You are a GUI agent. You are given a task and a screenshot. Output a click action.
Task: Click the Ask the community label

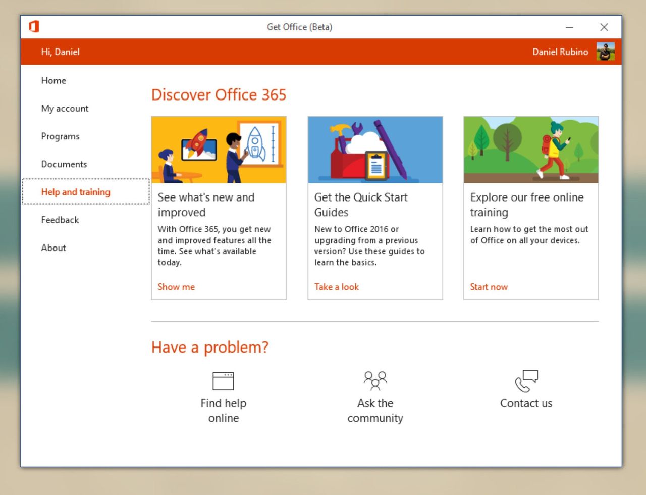click(375, 410)
